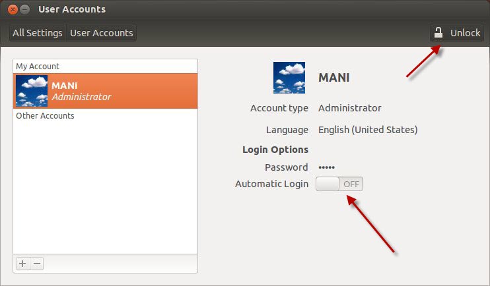Click the User Accounts breadcrumb button
The height and width of the screenshot is (286, 490).
point(101,33)
